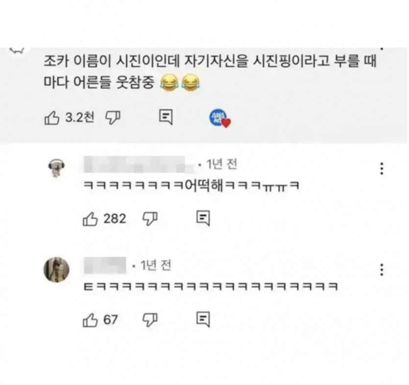The image size is (409, 385).
Task: Open options menu for the 67-like reply
Action: click(382, 270)
